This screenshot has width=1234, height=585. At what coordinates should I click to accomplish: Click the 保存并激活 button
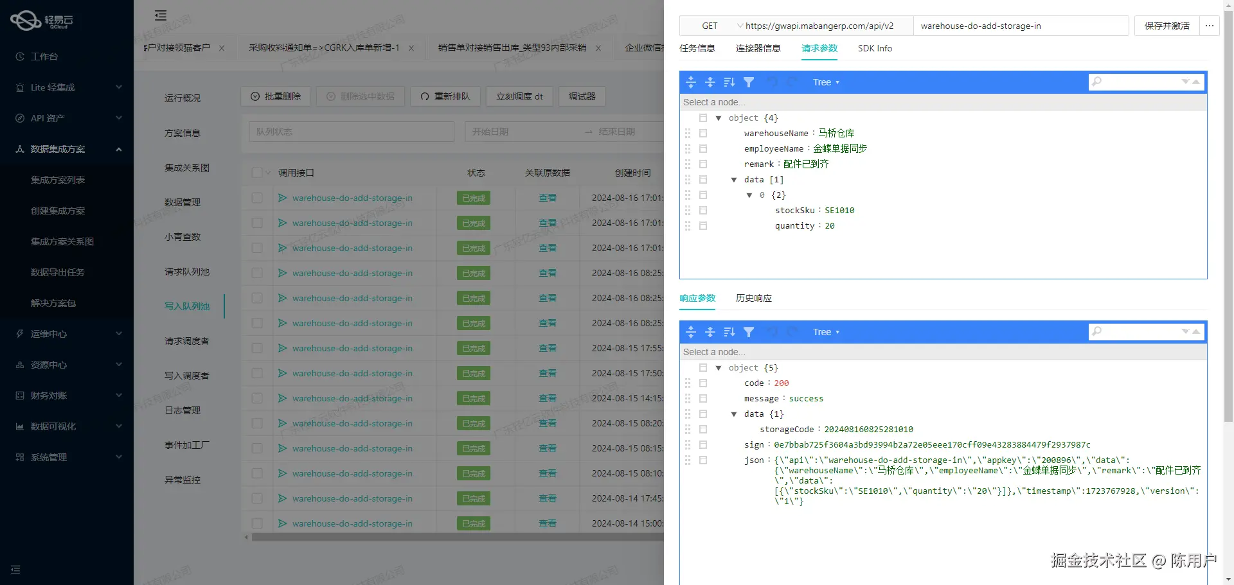click(x=1167, y=26)
